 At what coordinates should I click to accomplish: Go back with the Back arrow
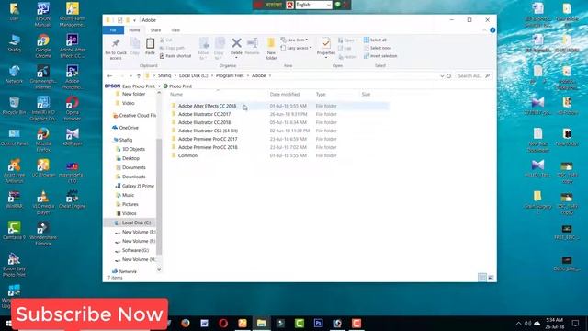[x=110, y=75]
